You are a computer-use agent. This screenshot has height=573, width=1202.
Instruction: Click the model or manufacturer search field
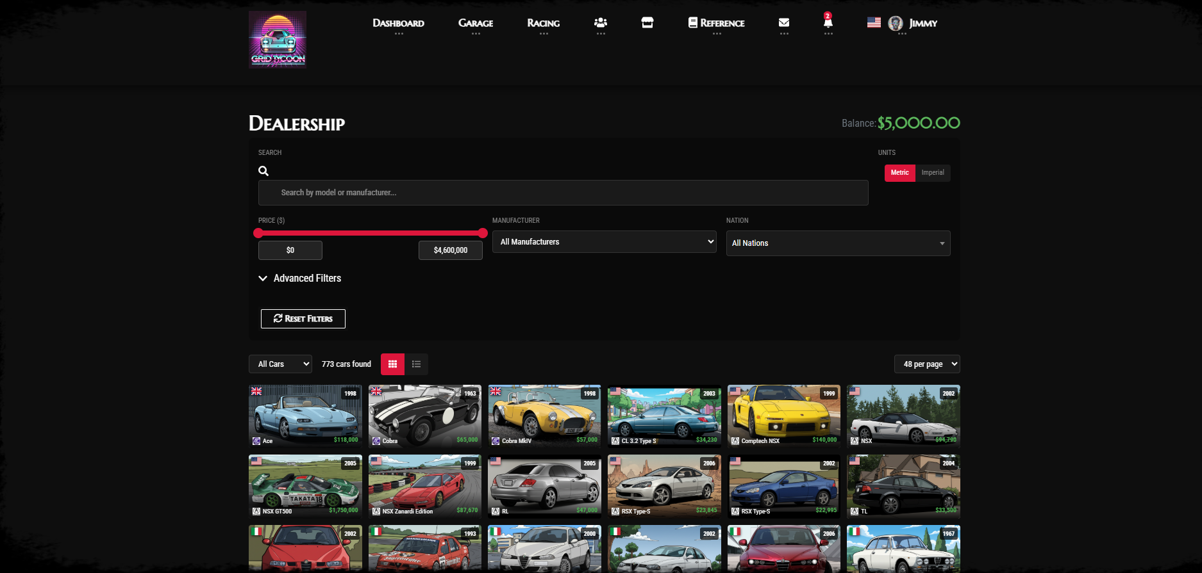(x=563, y=193)
